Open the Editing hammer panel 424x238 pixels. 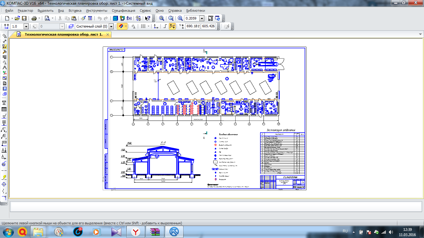[x=5, y=51]
